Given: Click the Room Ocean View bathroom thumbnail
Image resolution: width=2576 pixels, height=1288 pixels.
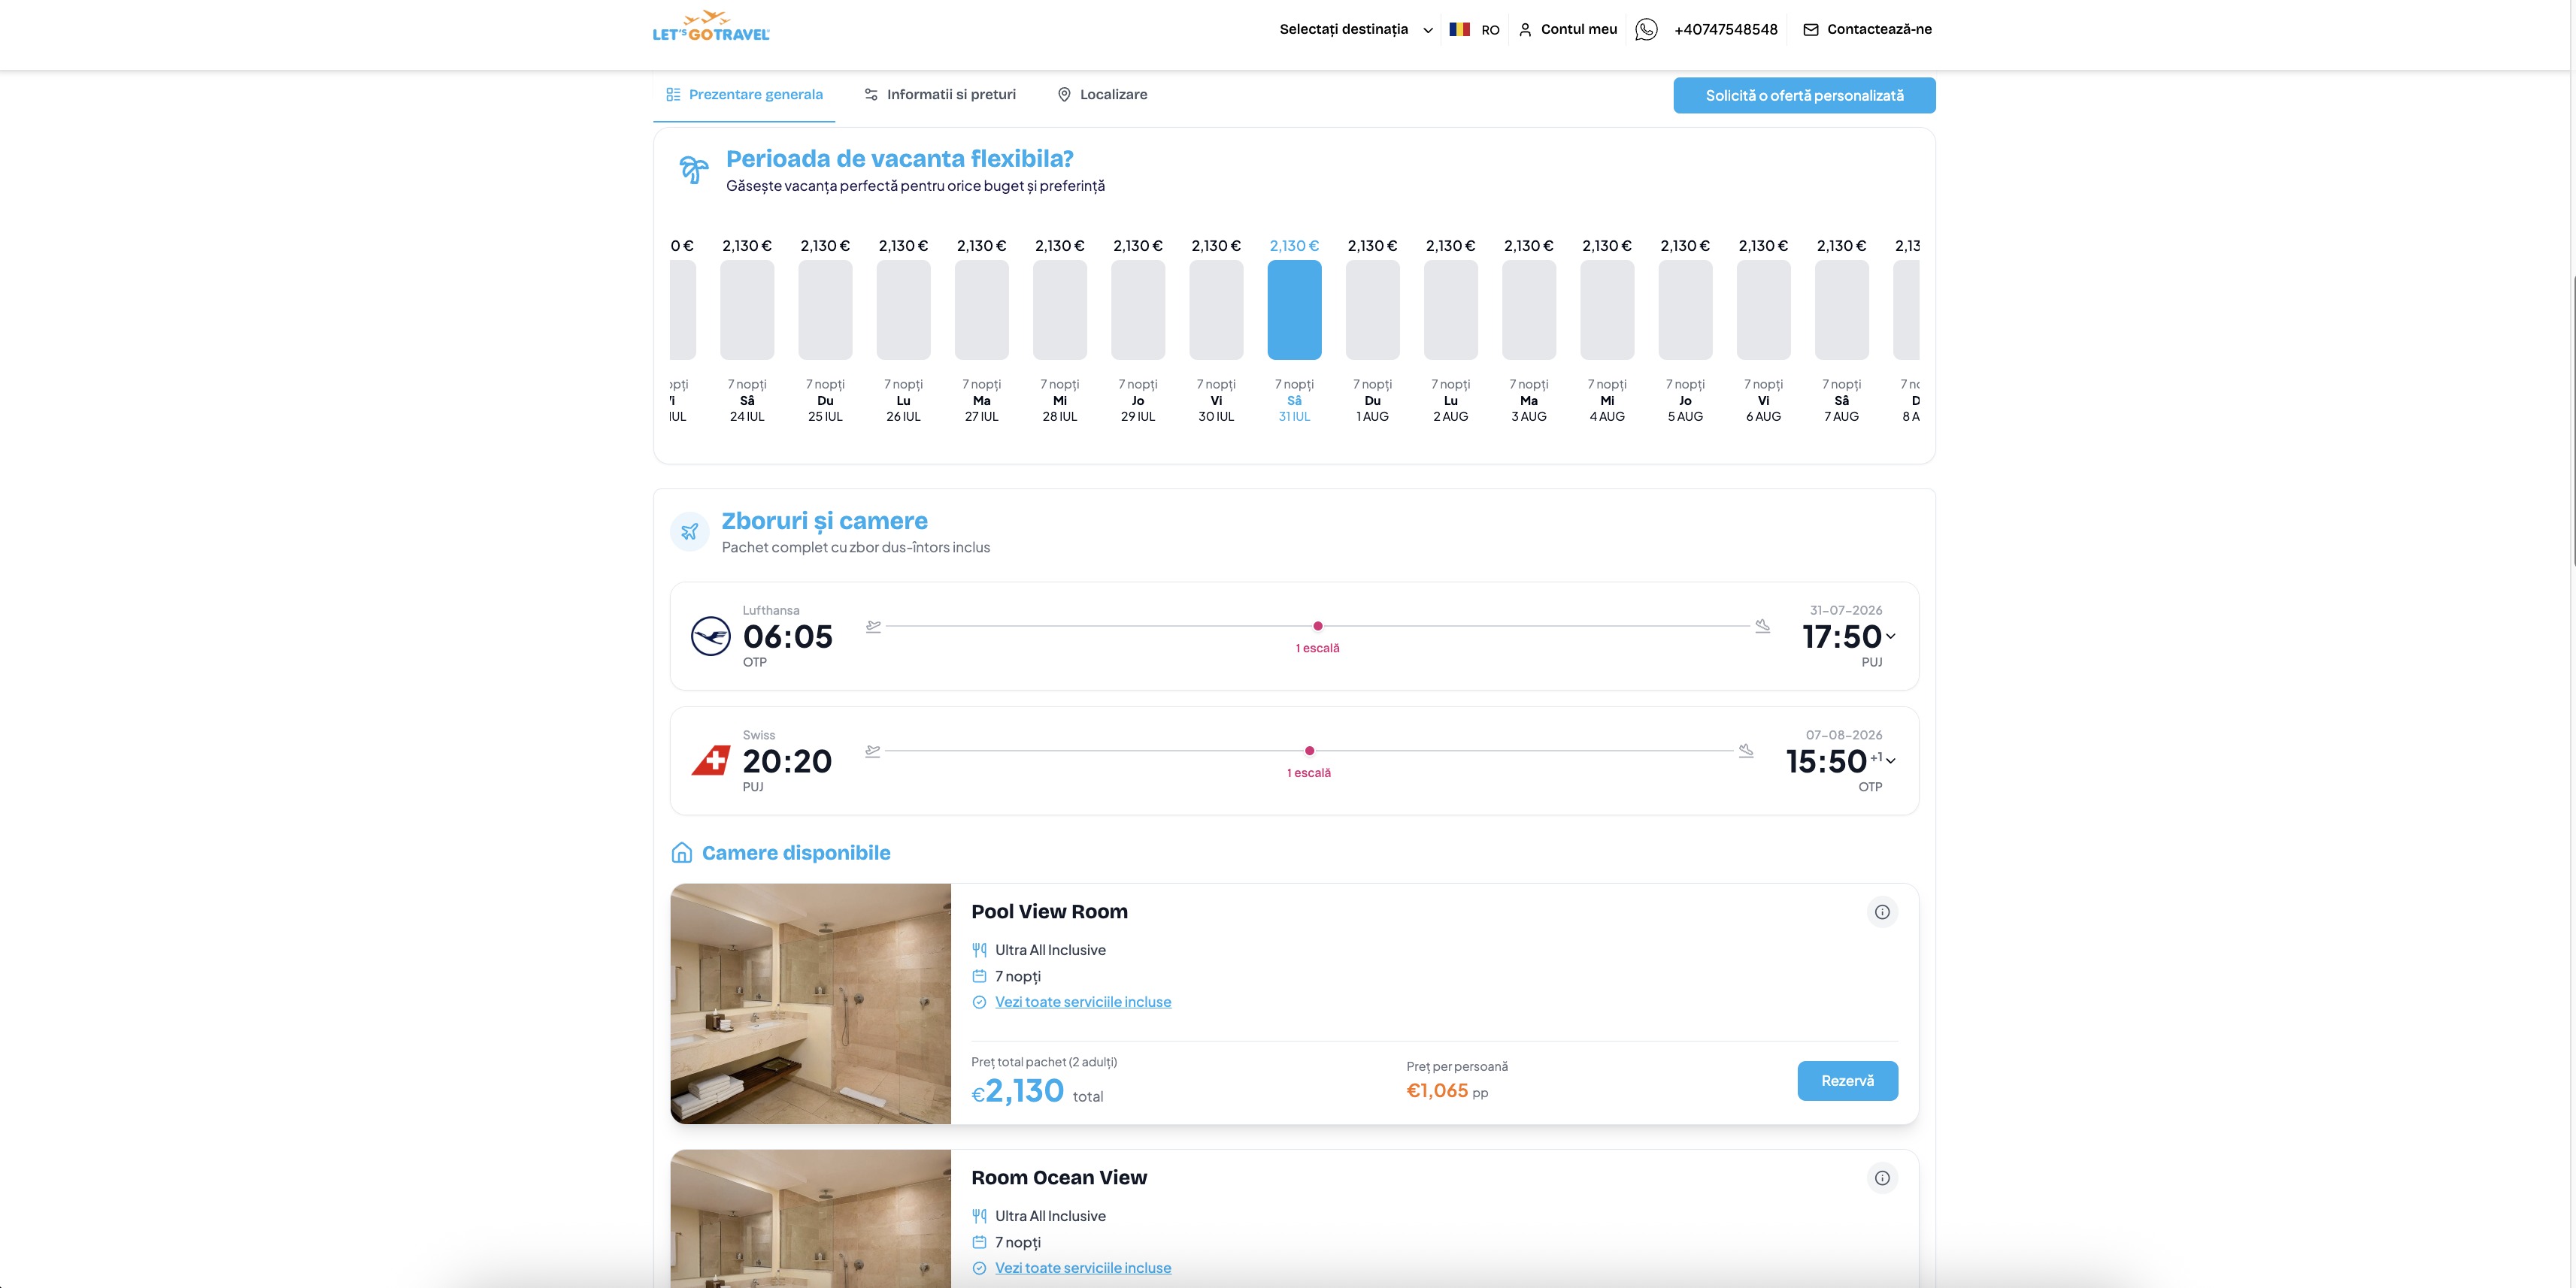Looking at the screenshot, I should (x=810, y=1218).
